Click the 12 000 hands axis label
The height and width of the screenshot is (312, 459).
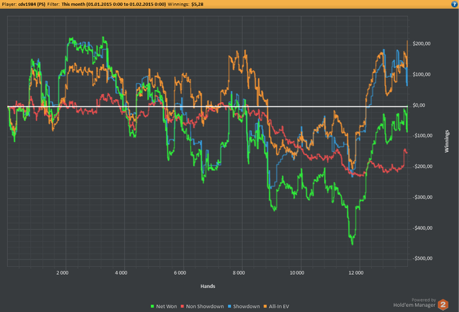tap(356, 273)
